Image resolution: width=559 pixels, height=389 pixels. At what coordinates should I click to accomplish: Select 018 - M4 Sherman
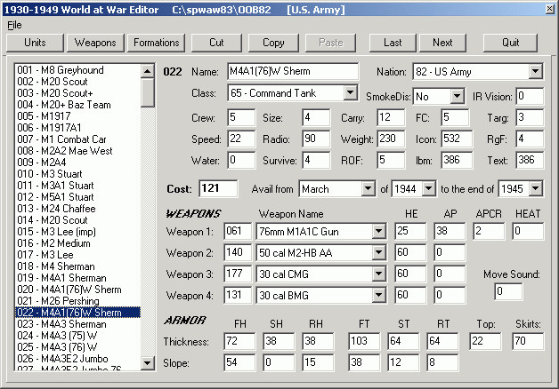[x=77, y=266]
